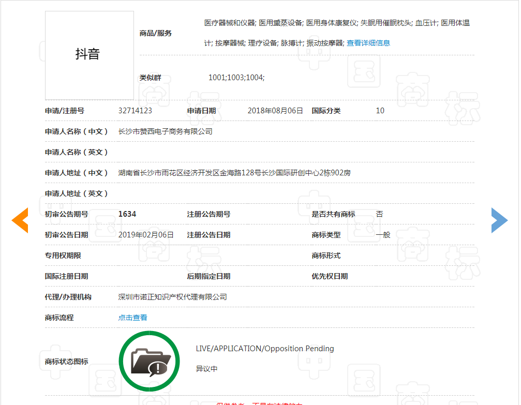Screen dimensions: 521x405
Task: Click the 国际注册日期 label
Action: tap(66, 276)
